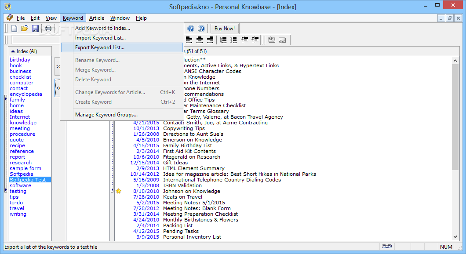Align text left with toolbar icon
Viewport: 466px width, 254px height.
click(x=189, y=40)
